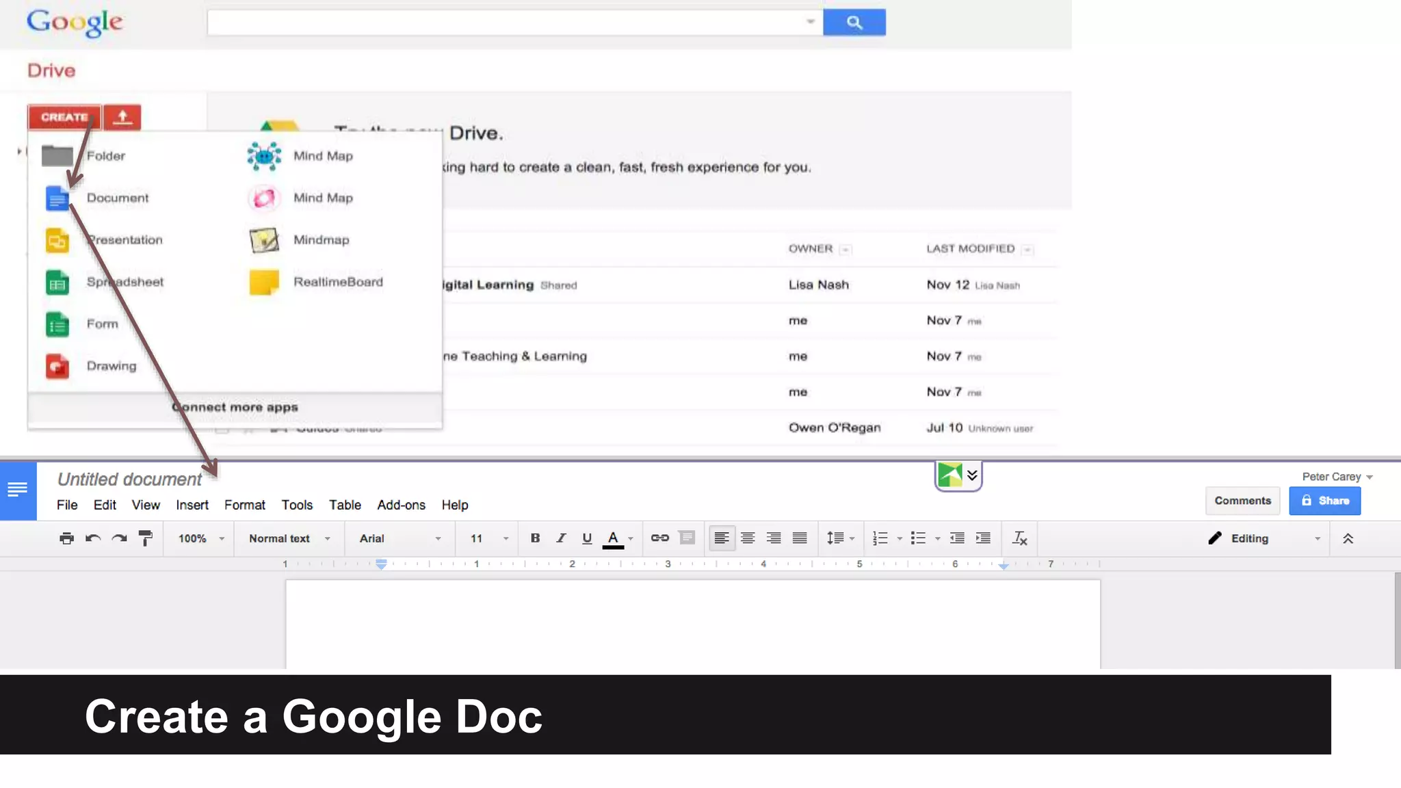Set left text alignment

[721, 538]
